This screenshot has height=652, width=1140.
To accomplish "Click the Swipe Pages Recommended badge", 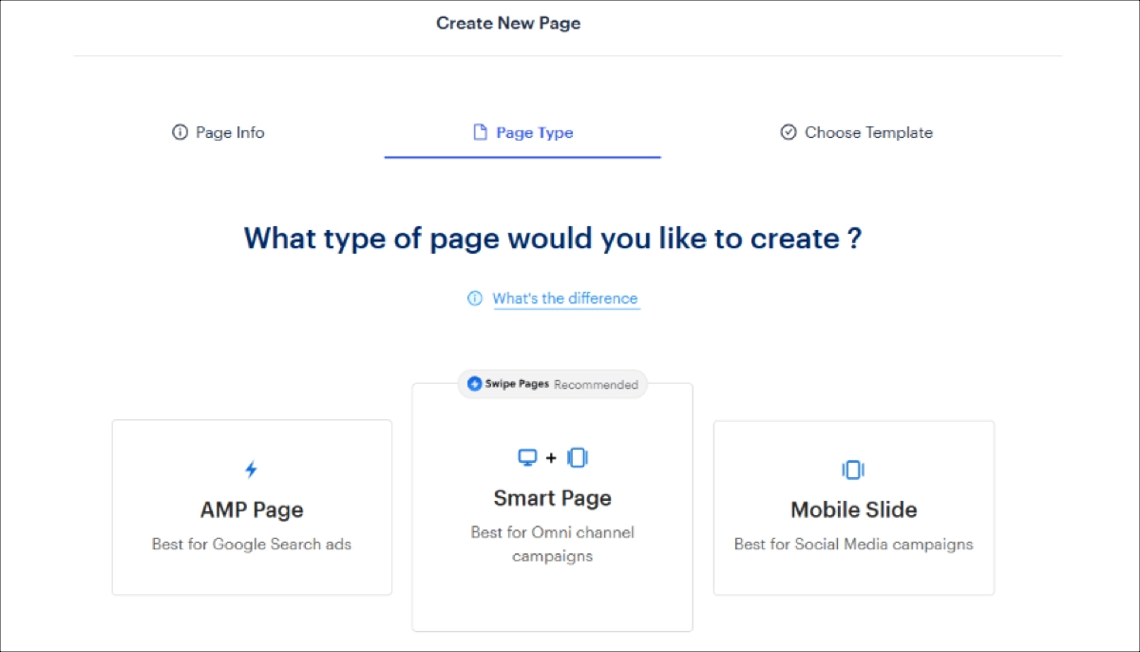I will 552,384.
